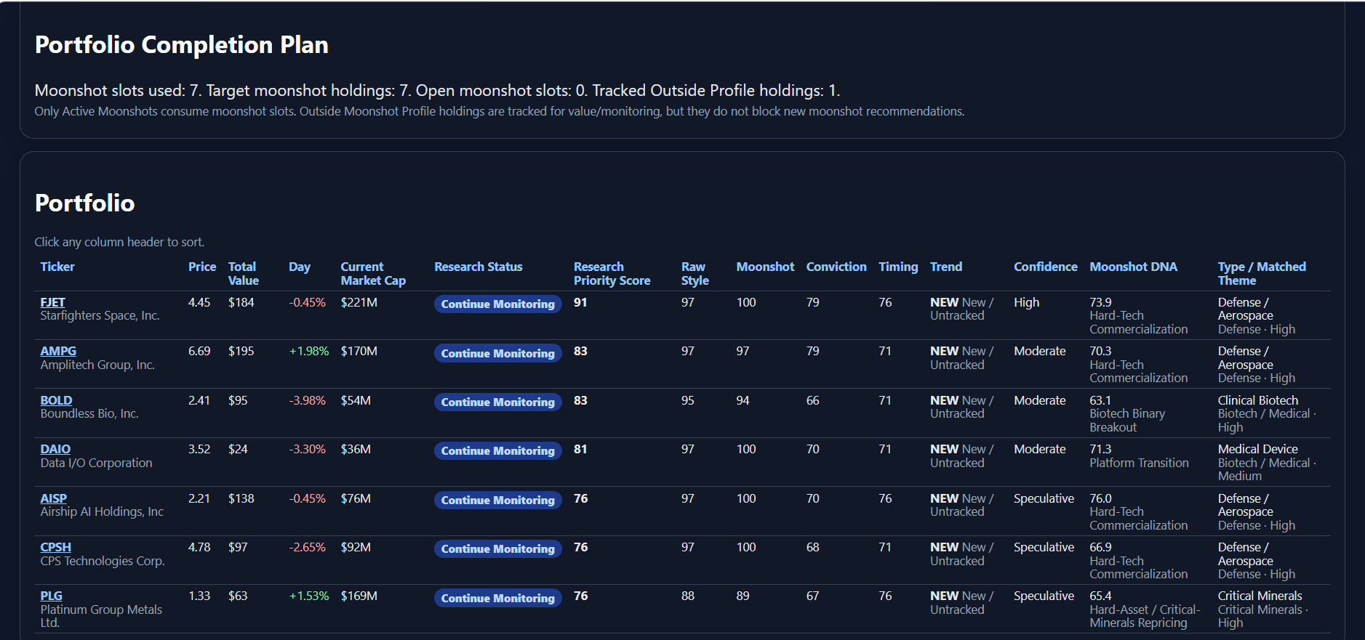Click Moonshot DNA score 73.9
This screenshot has width=1365, height=640.
click(1100, 302)
